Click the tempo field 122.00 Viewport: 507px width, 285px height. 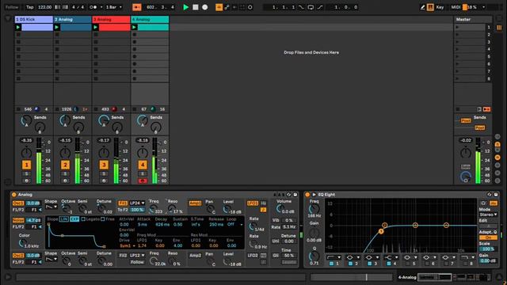(x=44, y=7)
